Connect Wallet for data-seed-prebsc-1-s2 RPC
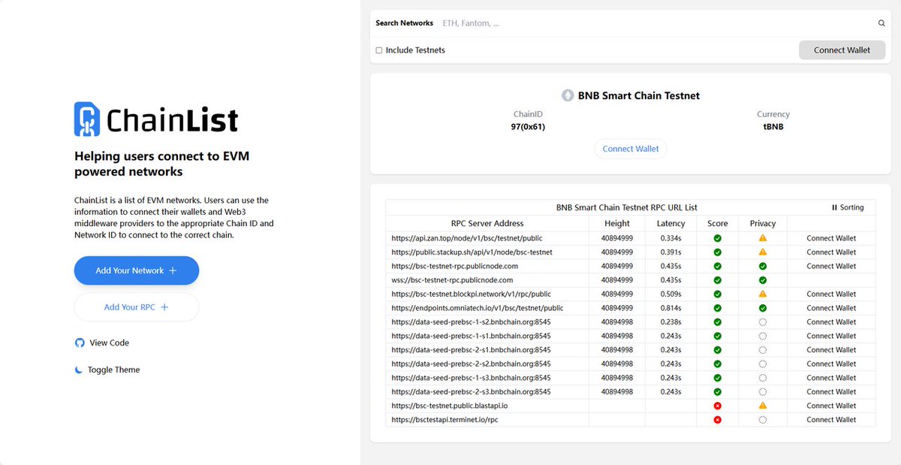901x465 pixels. [x=831, y=322]
